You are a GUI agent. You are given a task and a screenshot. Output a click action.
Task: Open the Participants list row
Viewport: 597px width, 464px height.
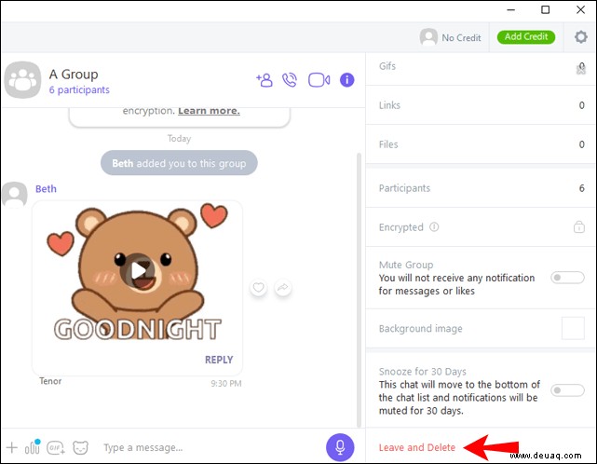pyautogui.click(x=481, y=188)
